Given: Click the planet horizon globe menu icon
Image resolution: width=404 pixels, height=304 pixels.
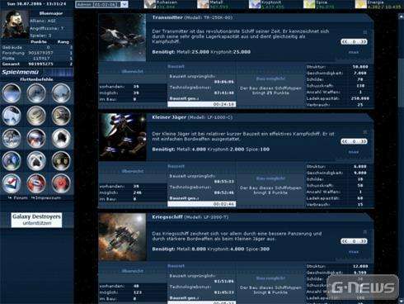Looking at the screenshot, I should tap(12, 93).
